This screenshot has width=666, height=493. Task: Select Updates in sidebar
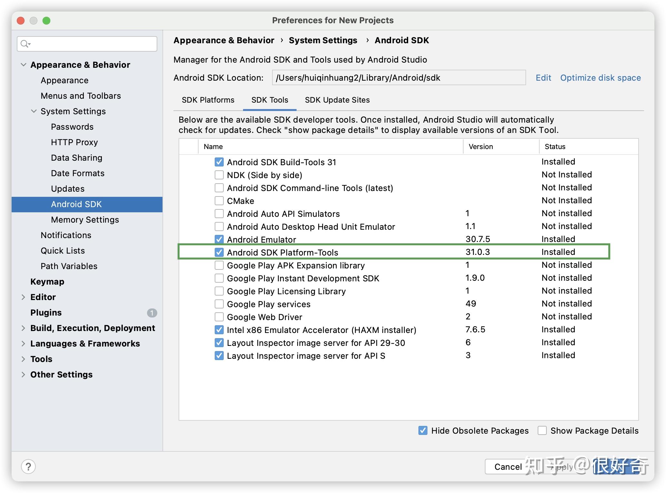[x=68, y=189]
